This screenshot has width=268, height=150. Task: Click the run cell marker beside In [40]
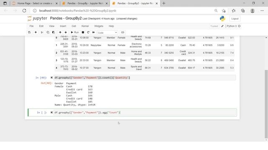(52, 78)
